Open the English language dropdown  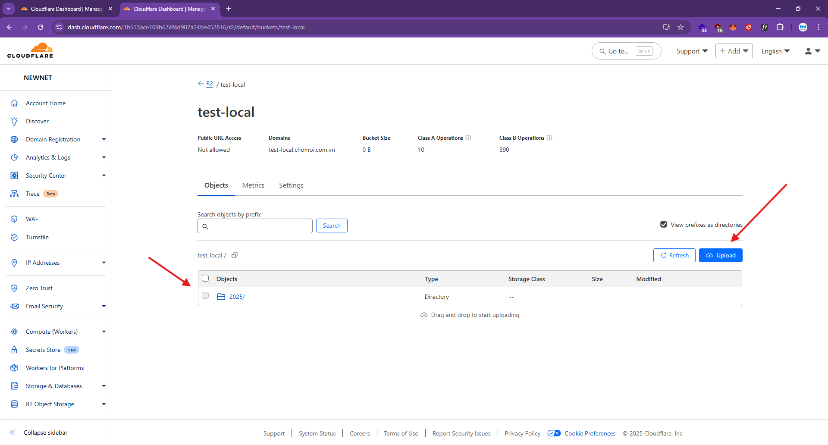pyautogui.click(x=775, y=51)
